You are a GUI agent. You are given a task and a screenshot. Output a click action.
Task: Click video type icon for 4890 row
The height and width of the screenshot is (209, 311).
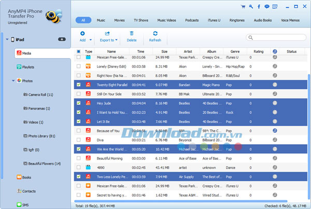click(88, 168)
